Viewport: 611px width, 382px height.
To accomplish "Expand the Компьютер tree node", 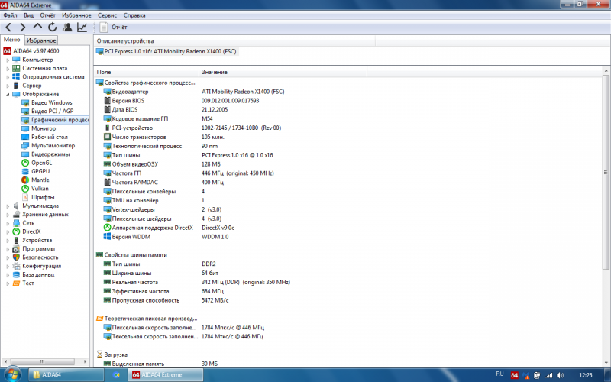I will coord(8,60).
